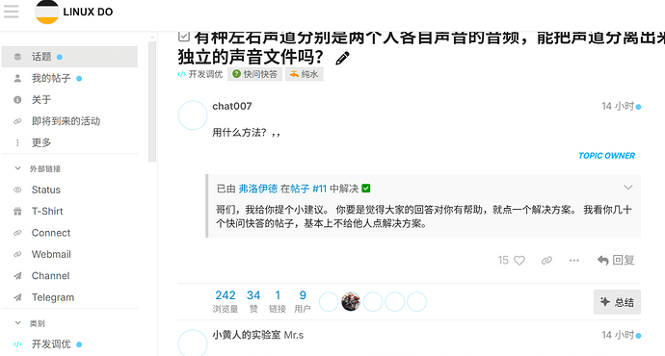Toggle the solved checkbox beside topic title

(x=184, y=36)
